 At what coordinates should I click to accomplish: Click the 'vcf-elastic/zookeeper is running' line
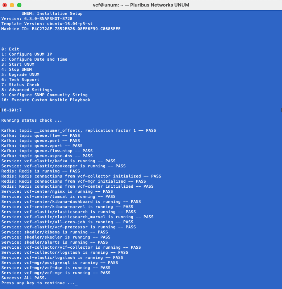[63, 166]
